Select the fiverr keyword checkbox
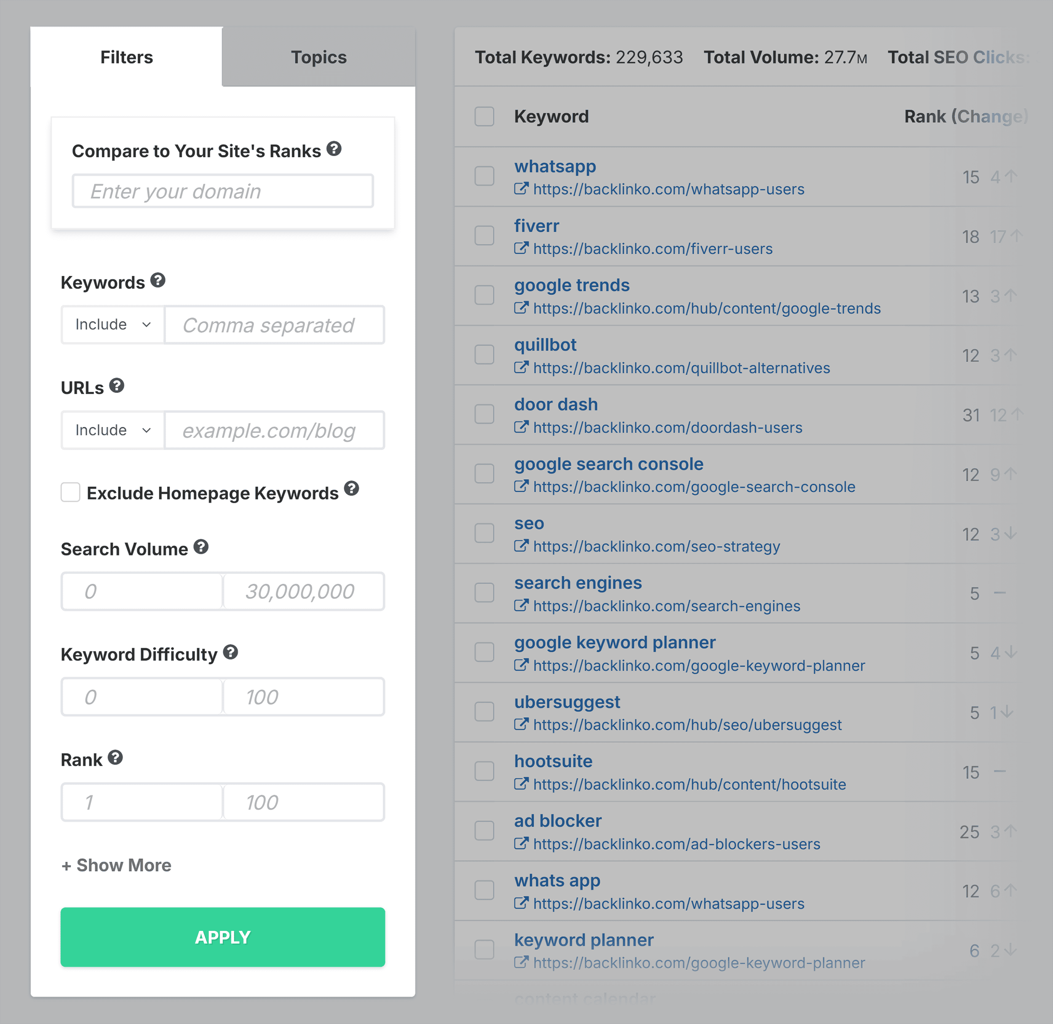 484,236
